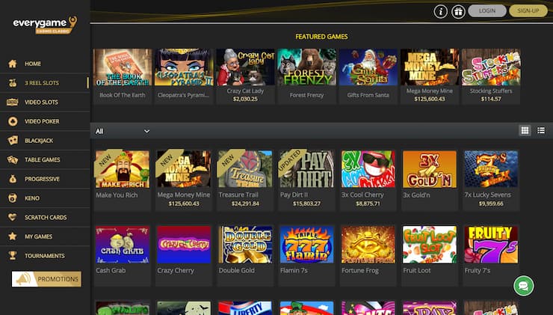Screen dimensions: 553x315
Task: Click My Games star icon
Action: pos(13,236)
